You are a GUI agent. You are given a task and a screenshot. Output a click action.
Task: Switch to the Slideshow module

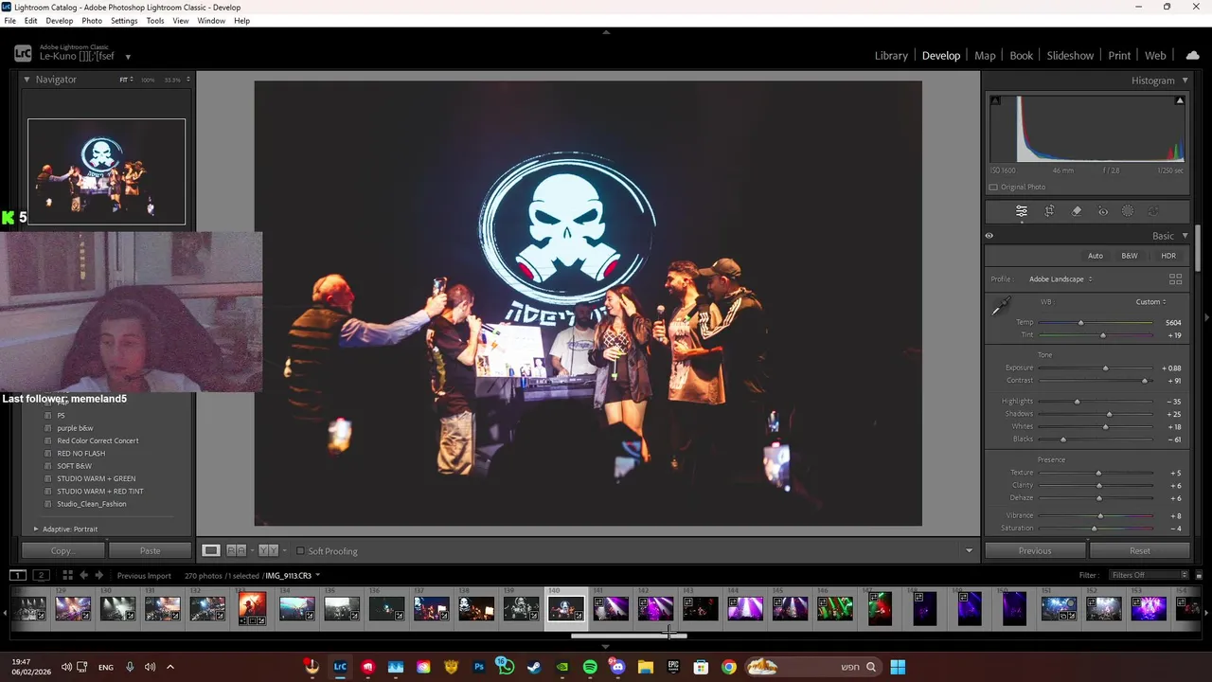click(x=1070, y=56)
